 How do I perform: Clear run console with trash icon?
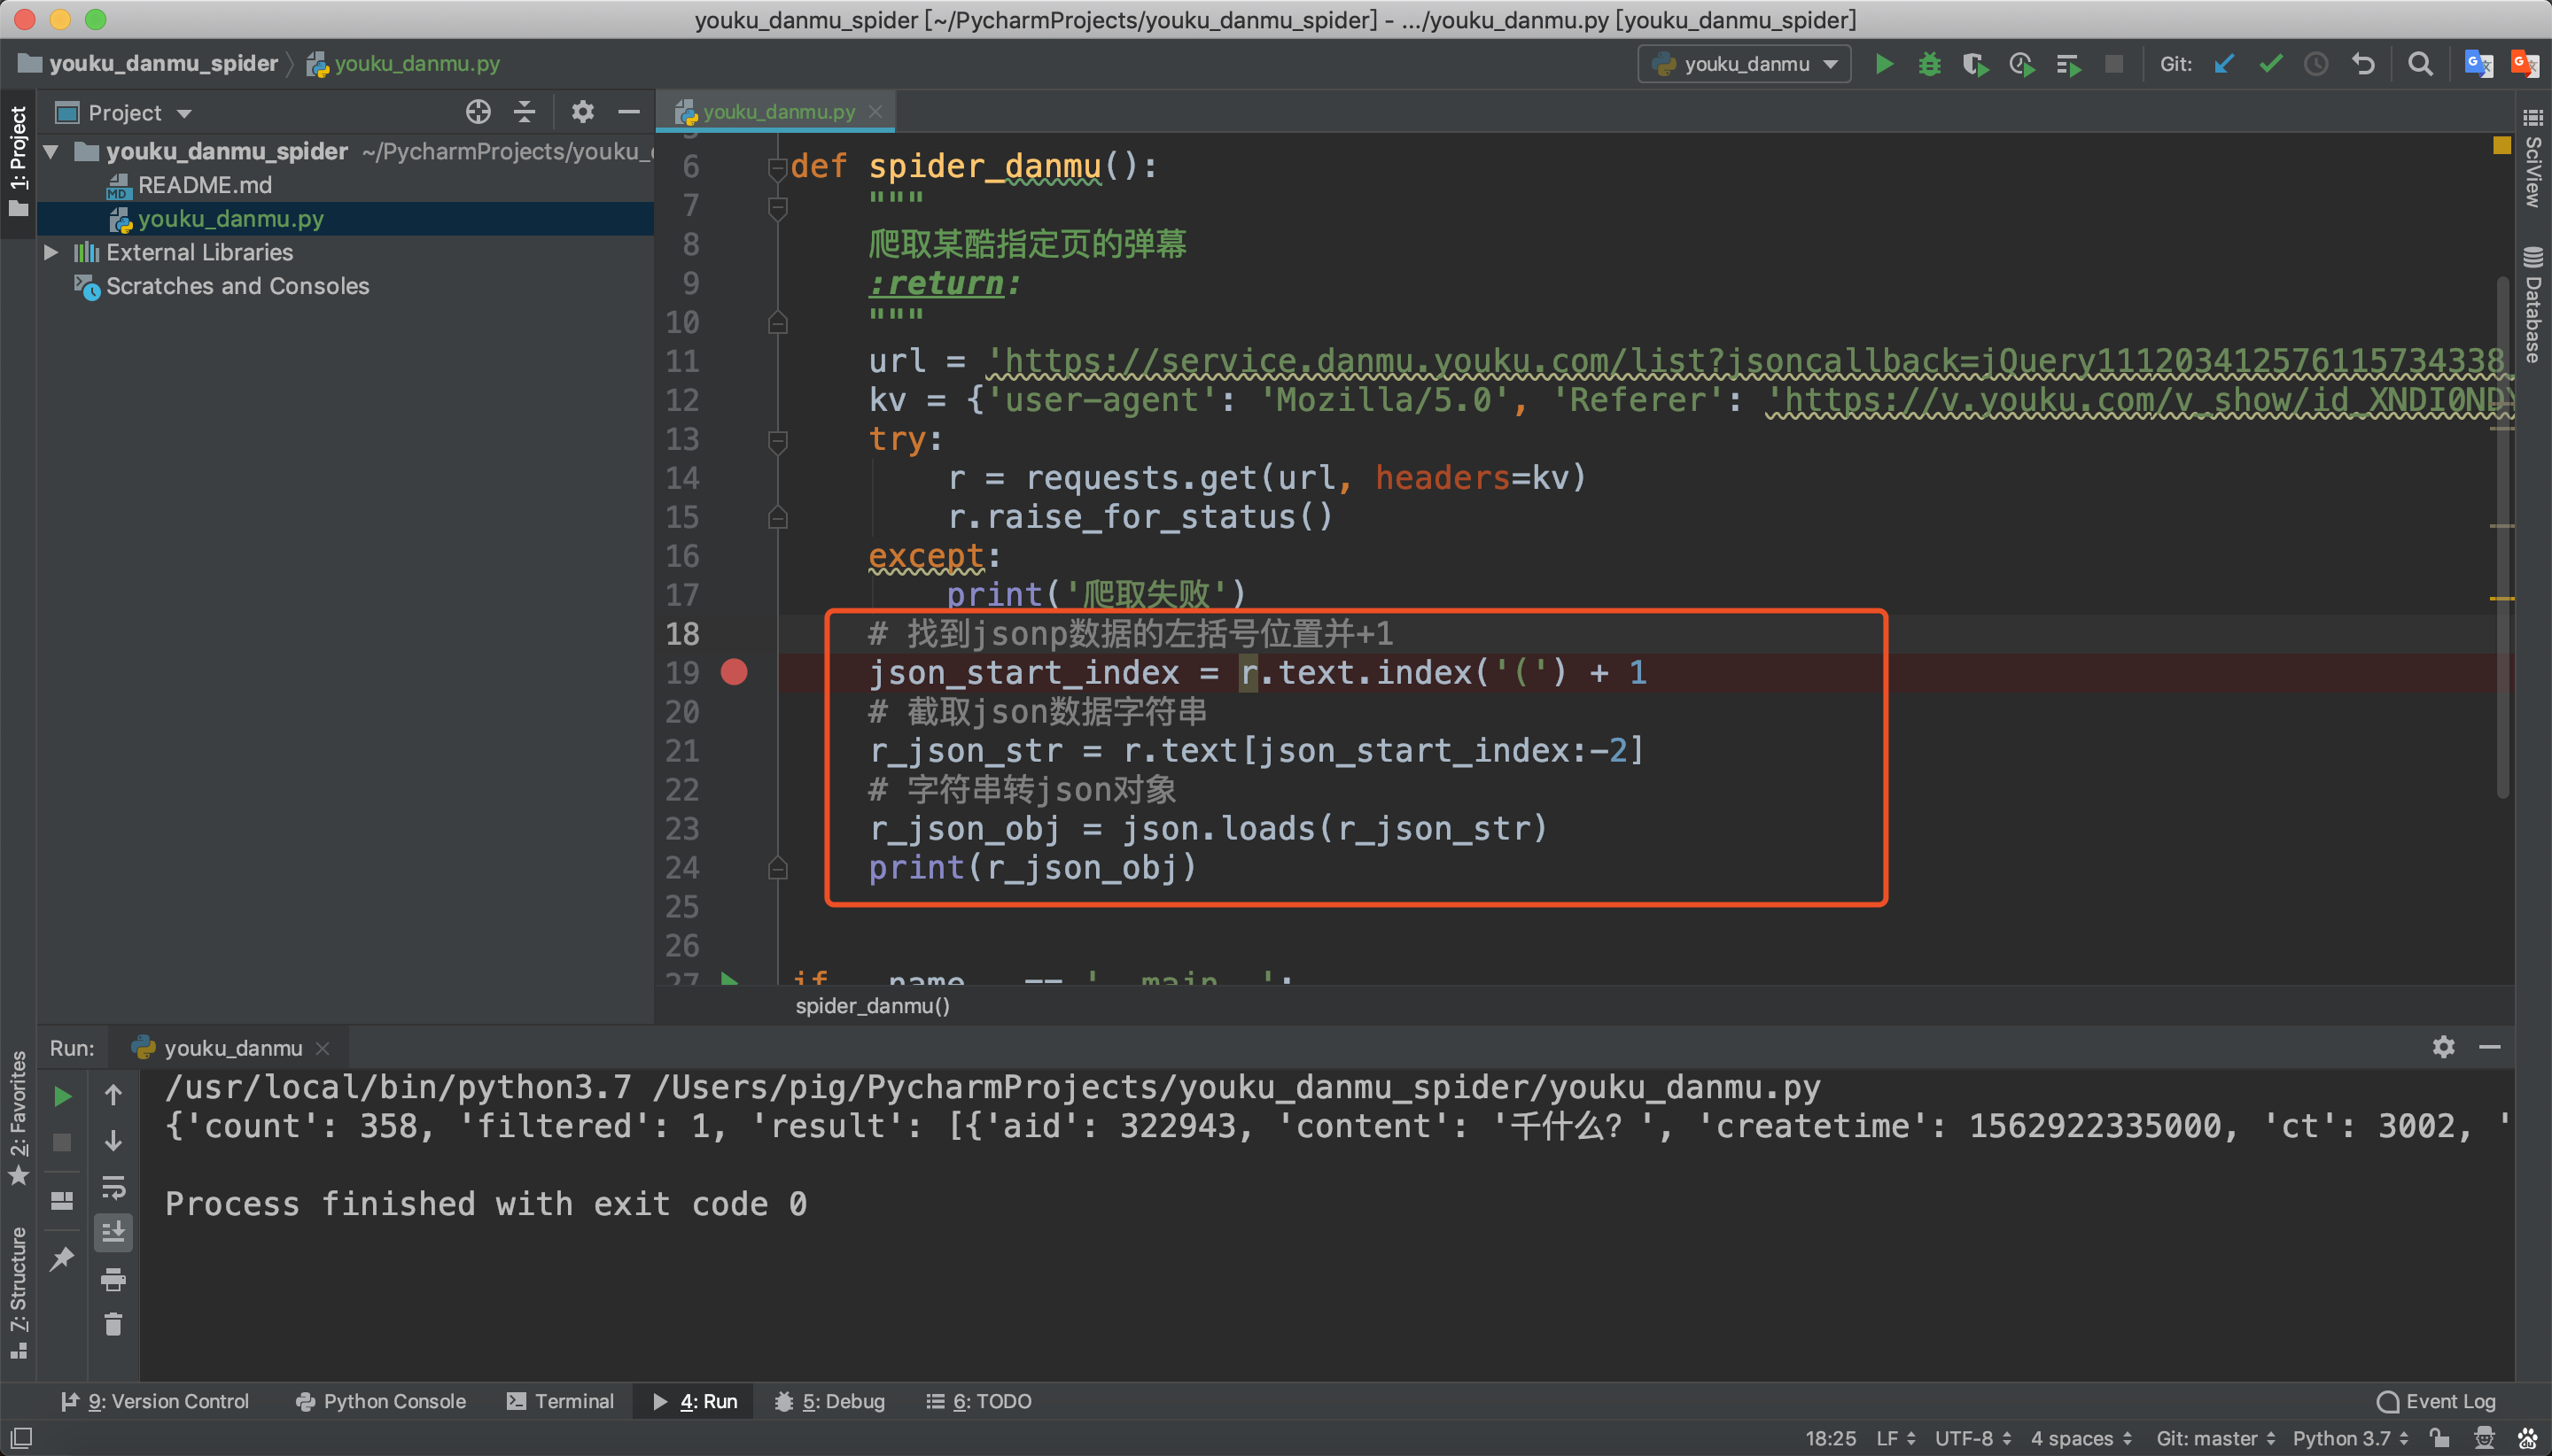coord(113,1324)
